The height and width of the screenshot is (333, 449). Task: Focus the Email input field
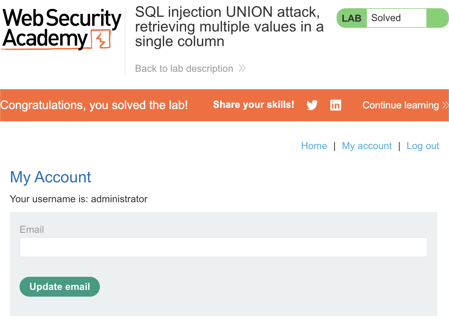(224, 247)
